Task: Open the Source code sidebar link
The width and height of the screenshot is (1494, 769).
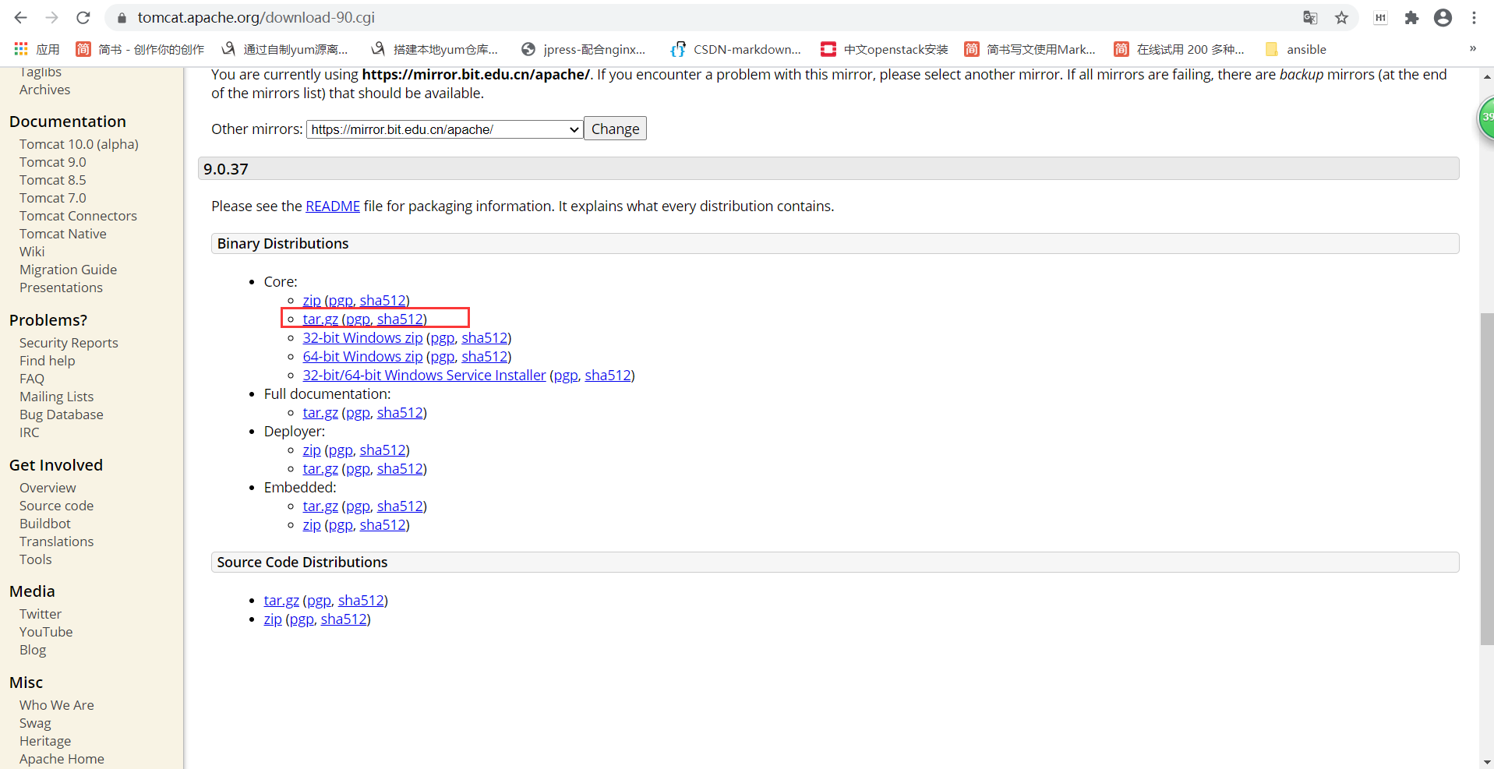Action: [x=56, y=506]
